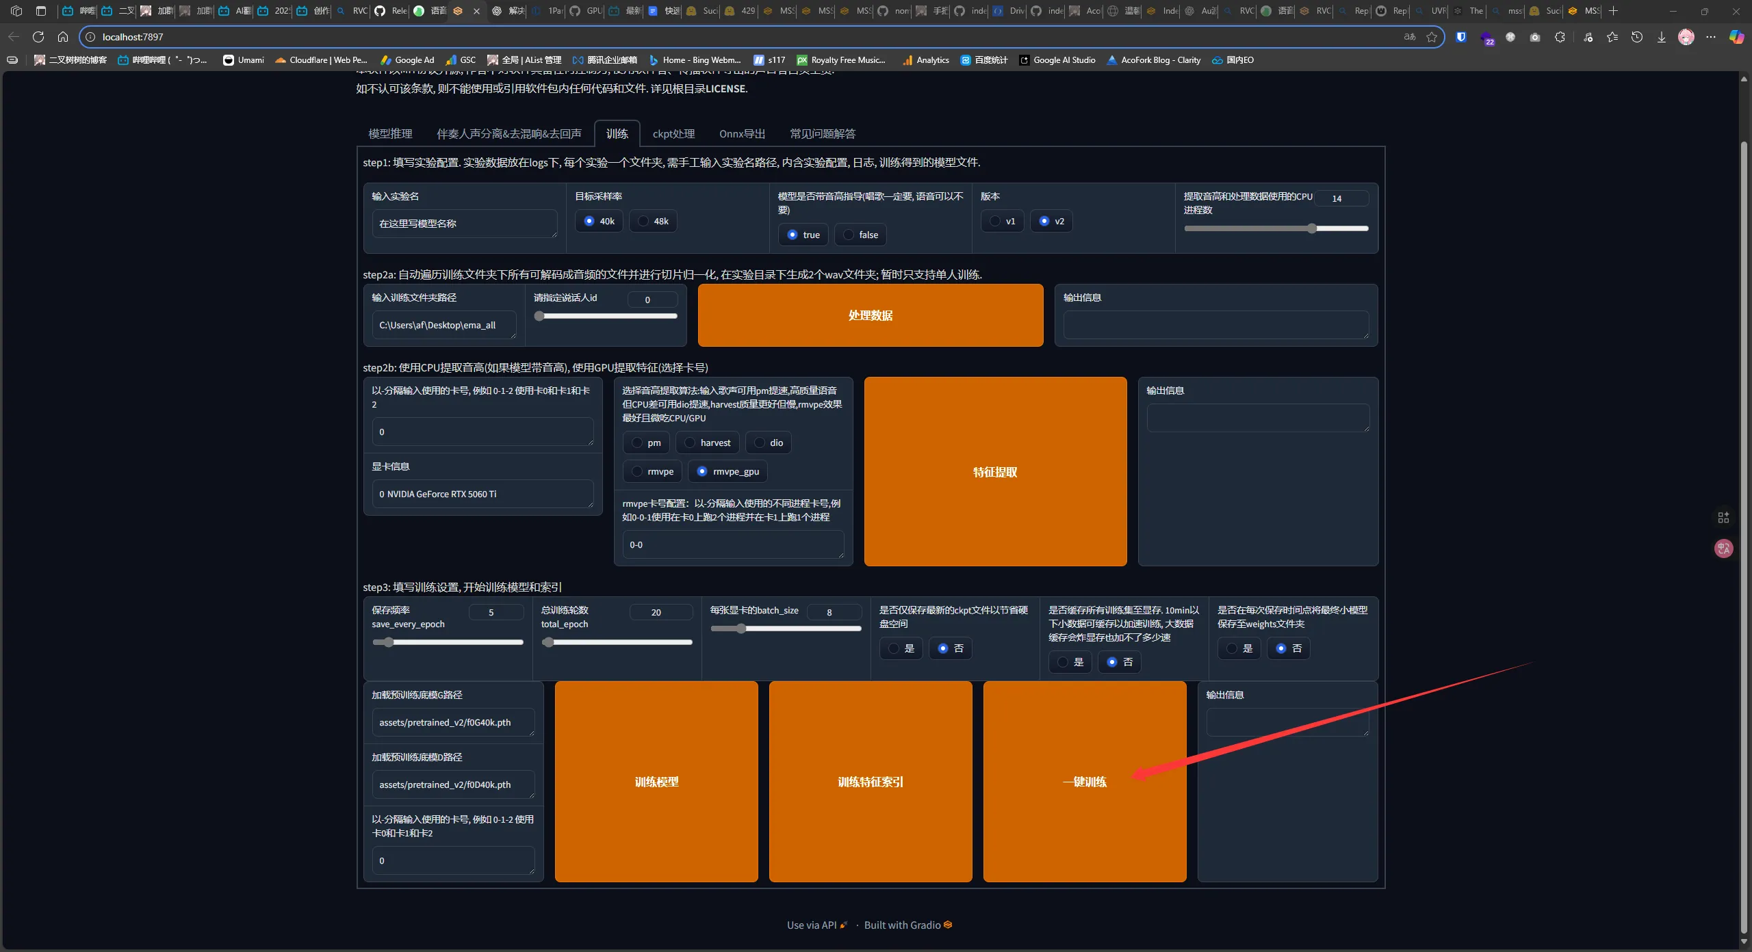The height and width of the screenshot is (952, 1752).
Task: Click the browser refresh icon
Action: (x=38, y=37)
